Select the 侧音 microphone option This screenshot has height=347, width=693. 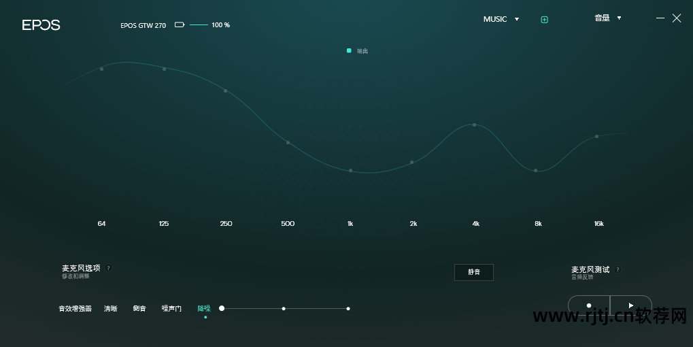click(x=139, y=309)
